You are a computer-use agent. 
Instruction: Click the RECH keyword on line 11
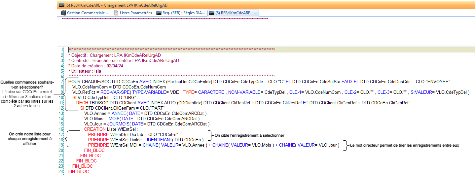(82, 103)
